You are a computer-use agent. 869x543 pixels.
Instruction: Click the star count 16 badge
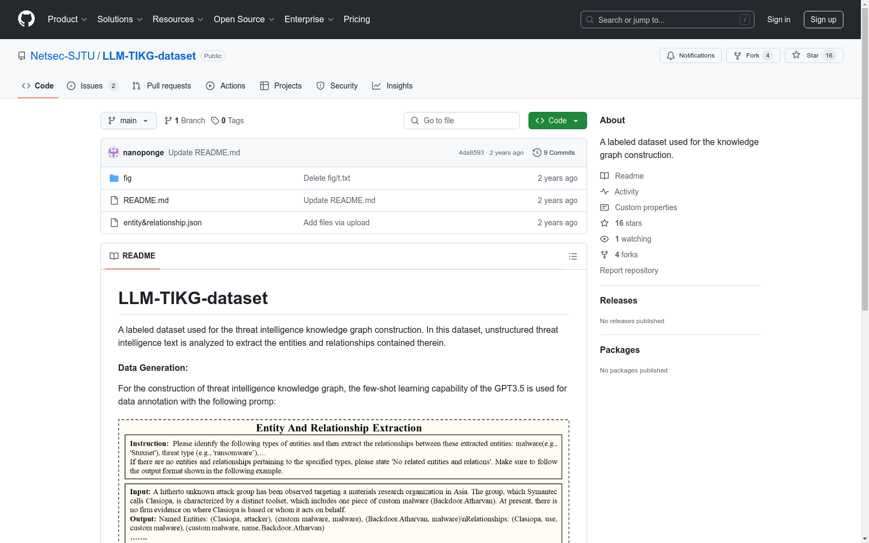(829, 55)
